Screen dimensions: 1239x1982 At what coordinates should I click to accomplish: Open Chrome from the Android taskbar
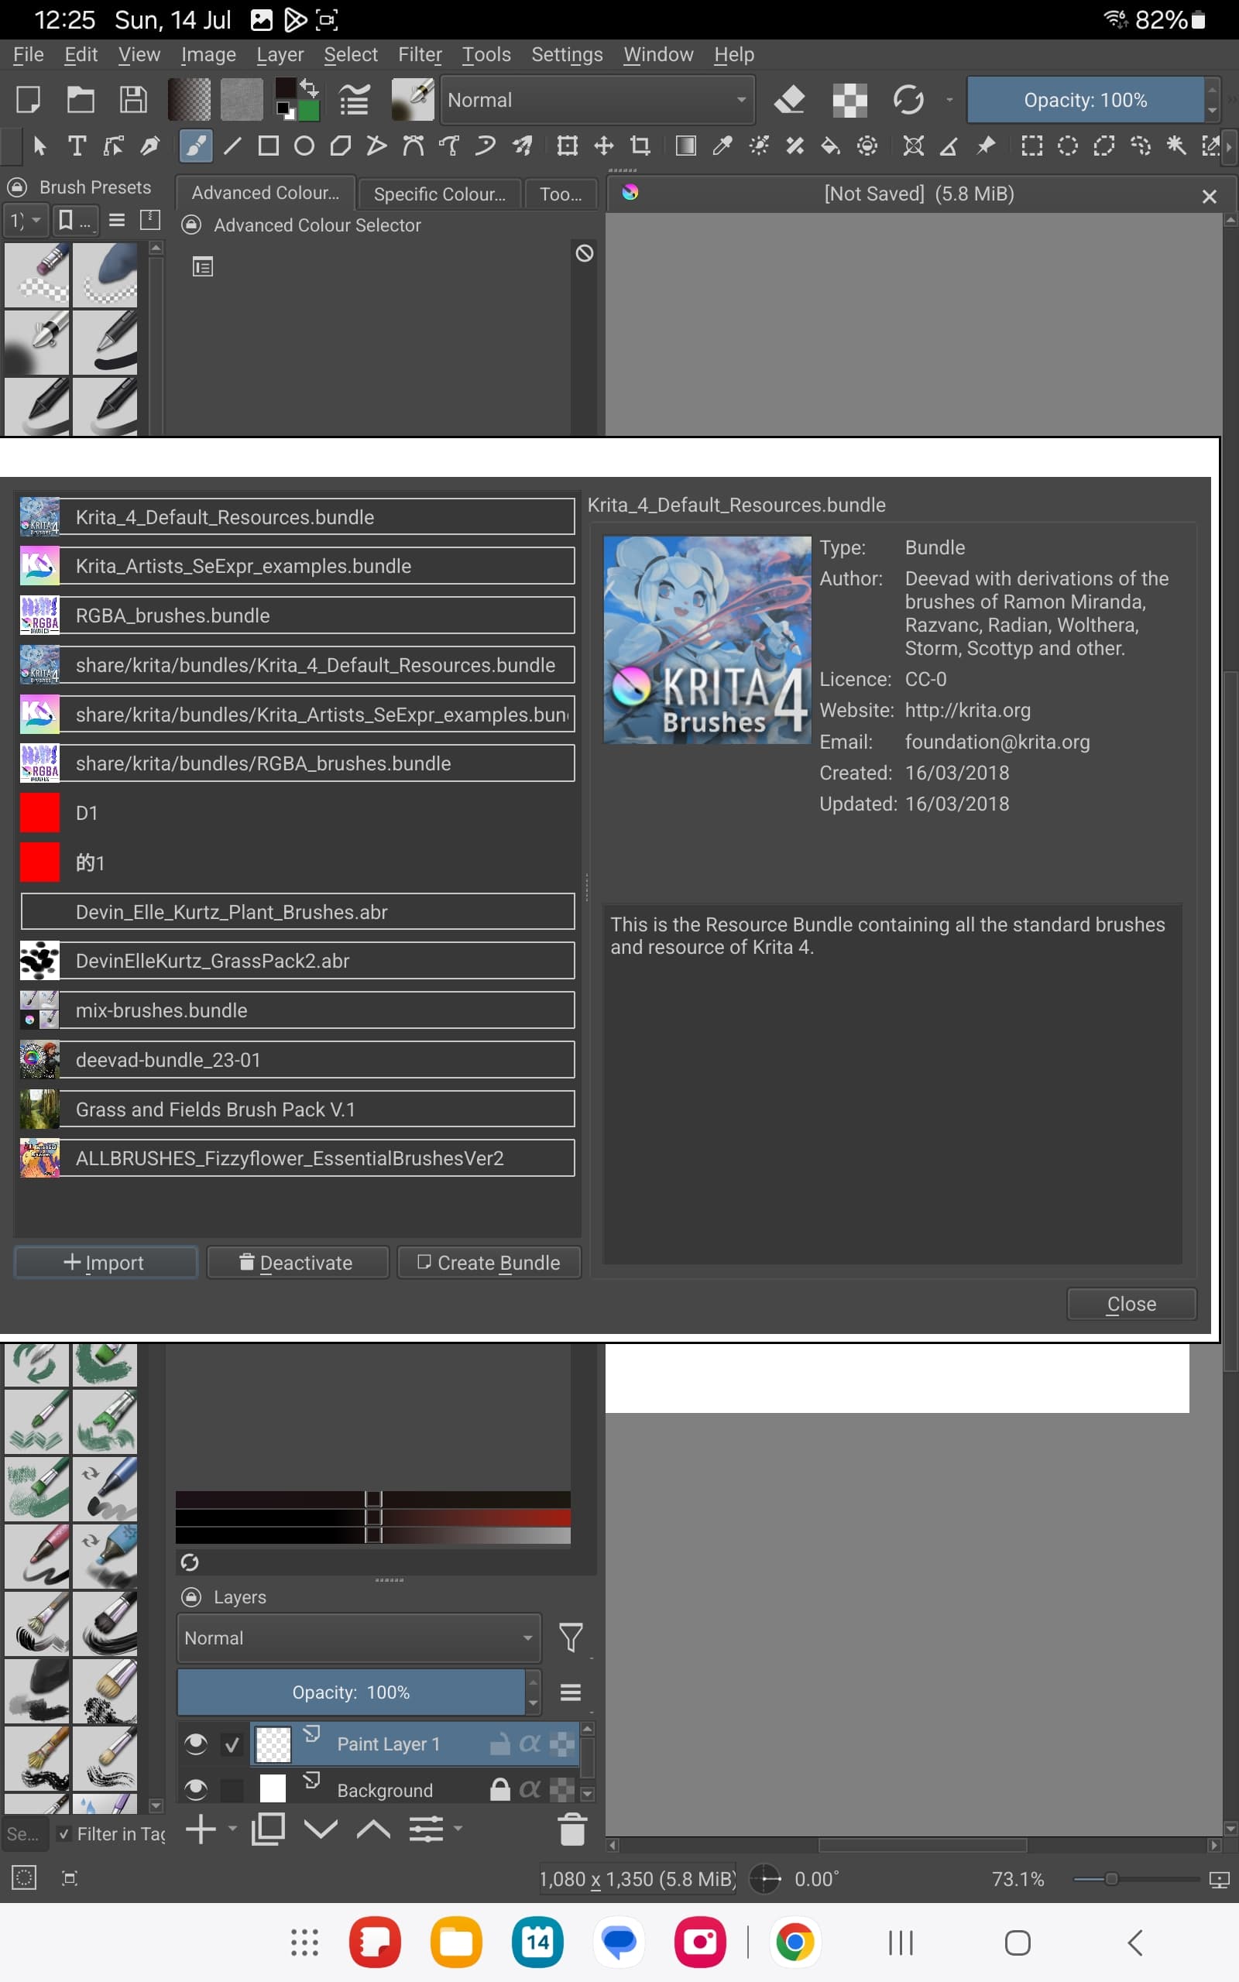tap(794, 1942)
